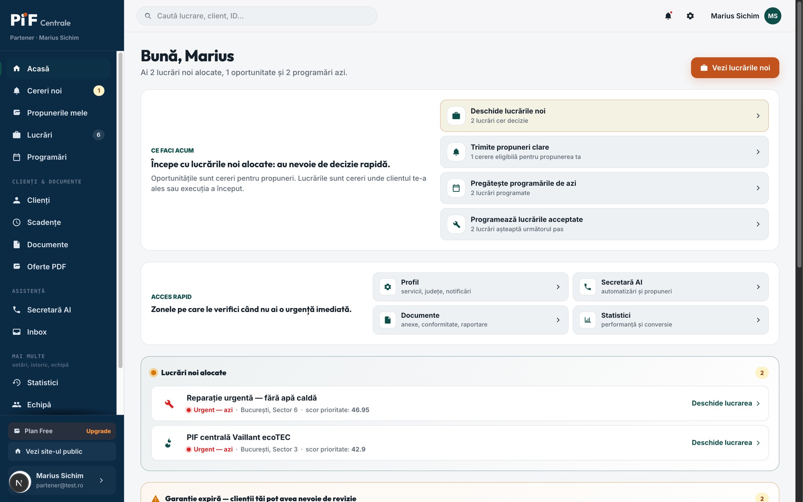Click the Vezi lucrările noi button
Image resolution: width=803 pixels, height=502 pixels.
(x=735, y=67)
